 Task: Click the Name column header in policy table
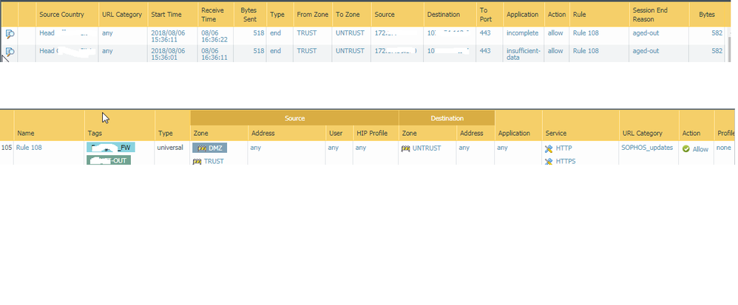[x=26, y=133]
